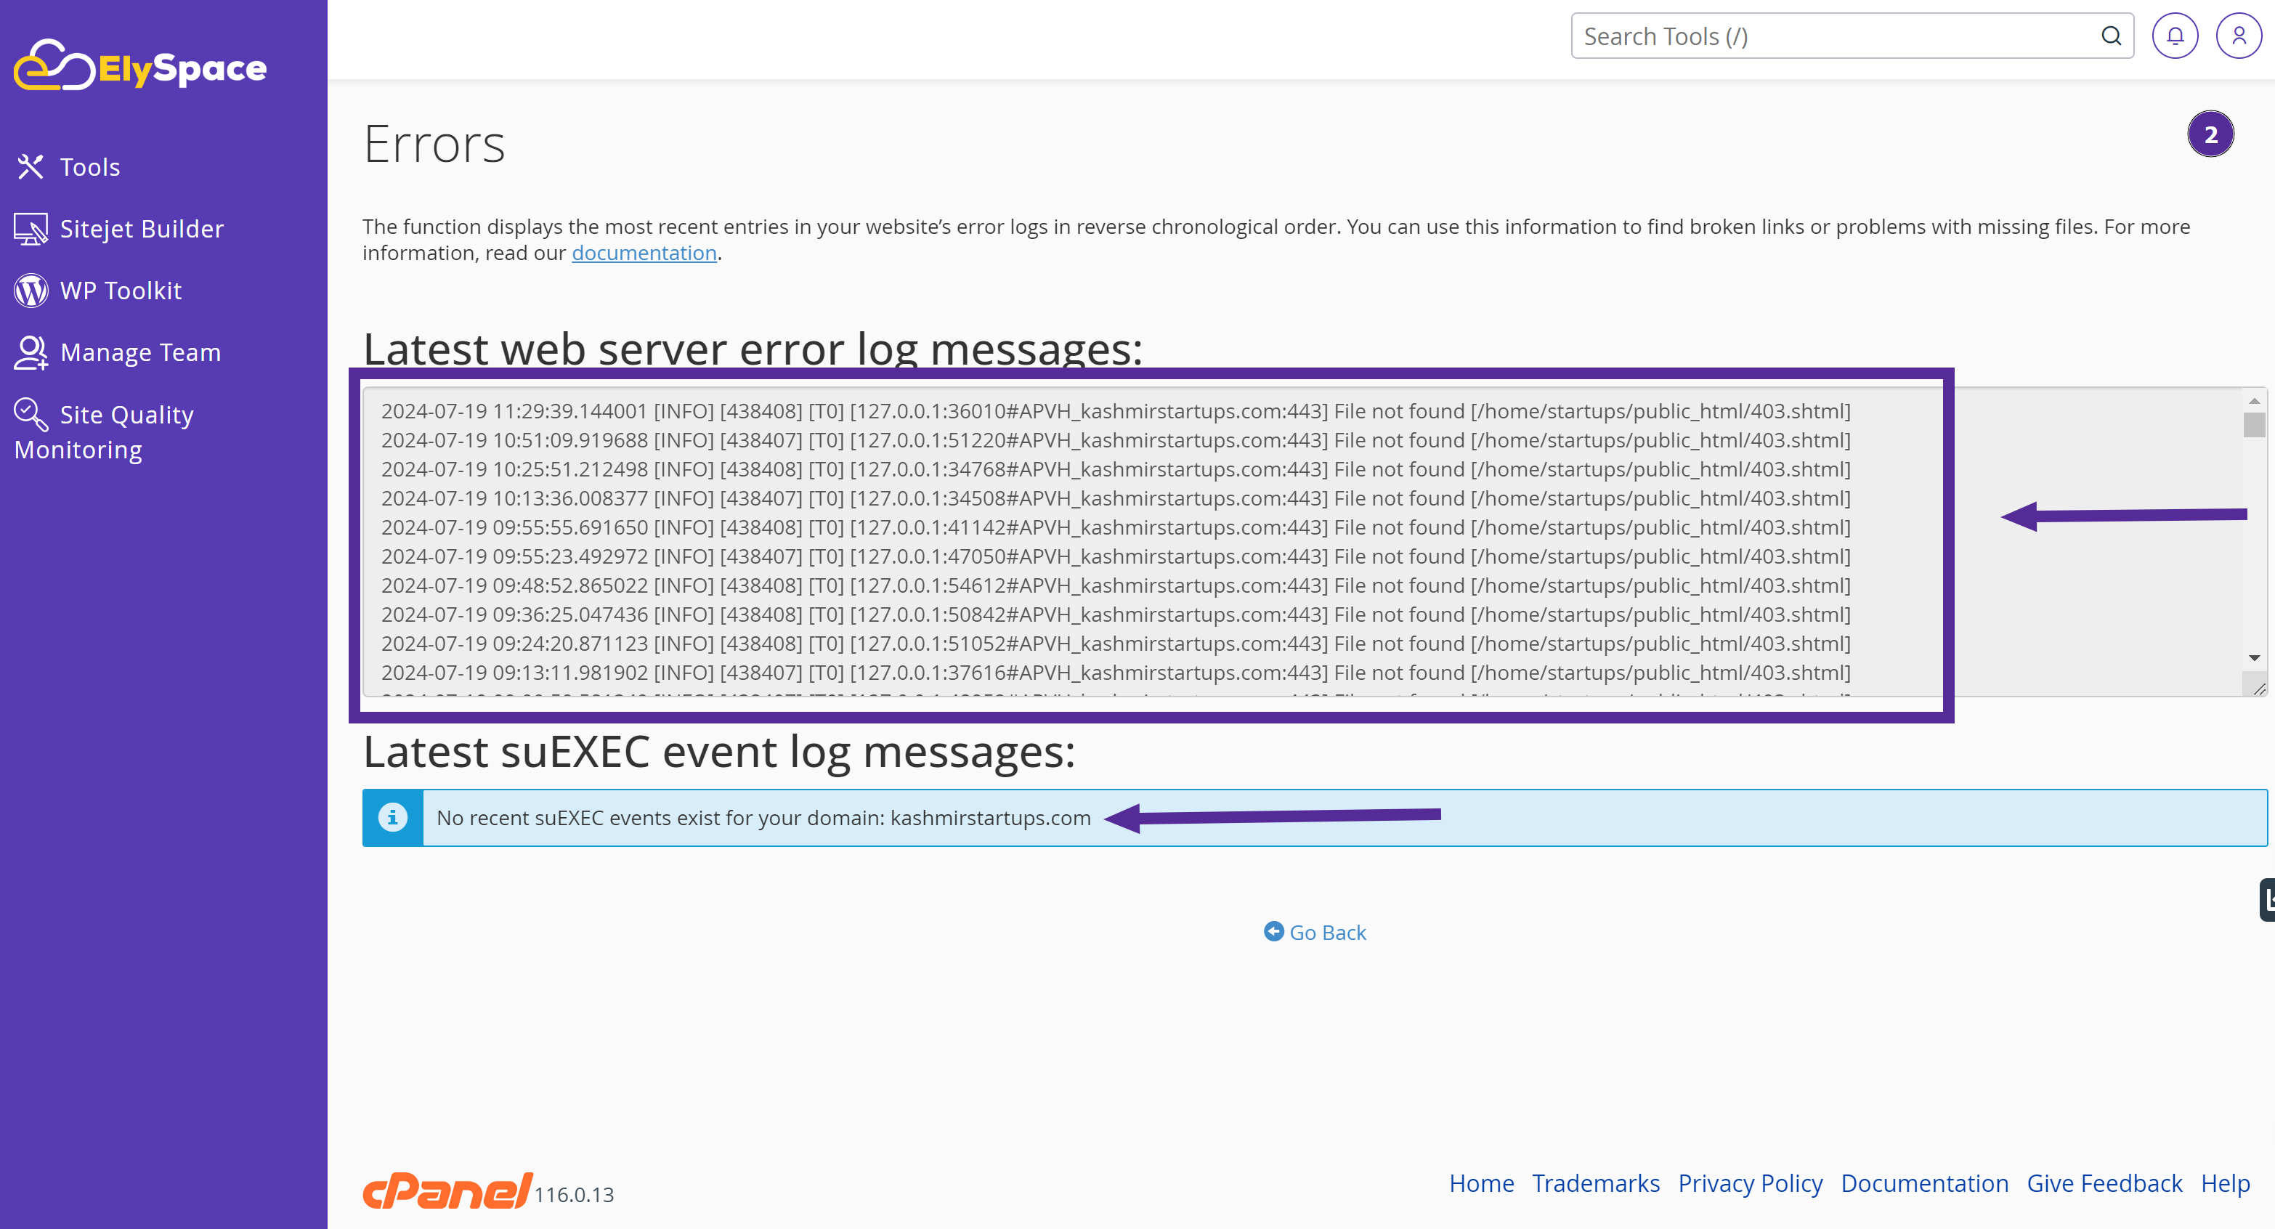Image resolution: width=2275 pixels, height=1229 pixels.
Task: Click the Tools icon in sidebar
Action: click(29, 166)
